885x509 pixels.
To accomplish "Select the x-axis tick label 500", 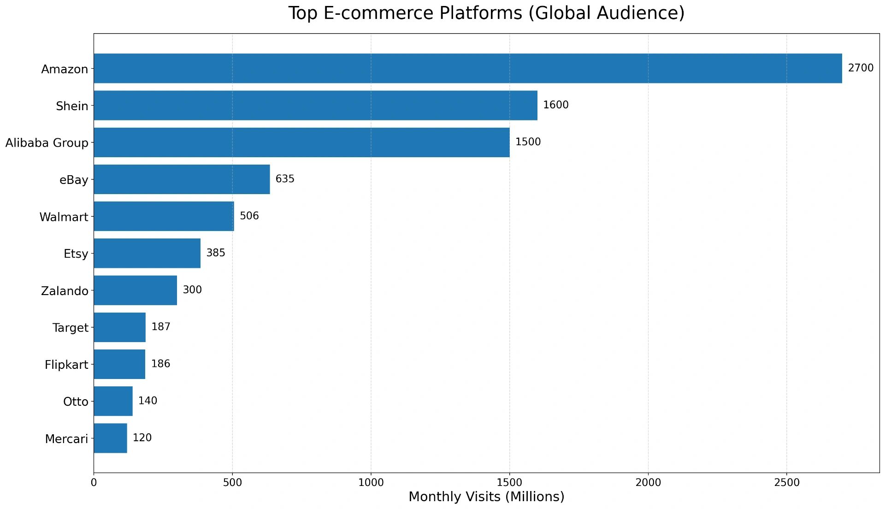I will click(232, 483).
